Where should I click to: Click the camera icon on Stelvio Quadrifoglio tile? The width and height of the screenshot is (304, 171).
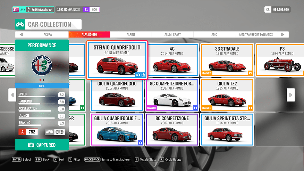click(x=138, y=75)
